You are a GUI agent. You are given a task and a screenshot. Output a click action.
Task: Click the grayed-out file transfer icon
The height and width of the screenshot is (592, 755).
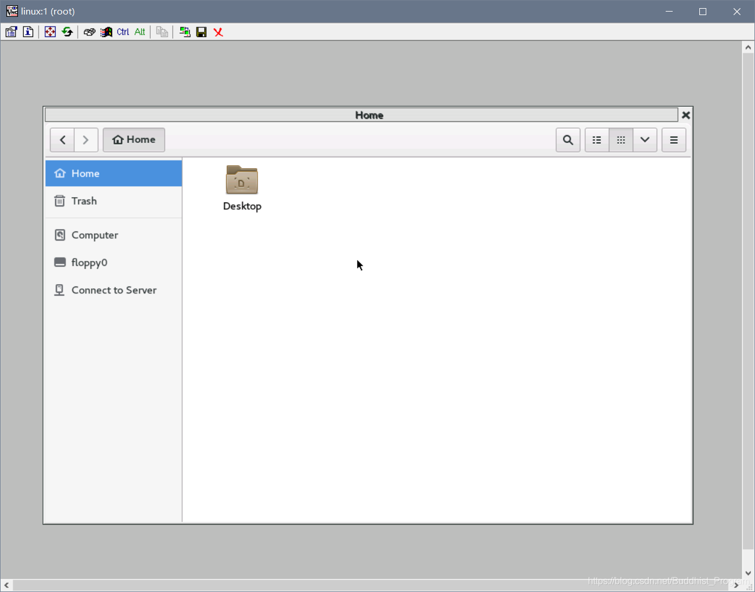[162, 32]
